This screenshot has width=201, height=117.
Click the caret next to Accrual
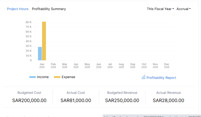tap(190, 9)
